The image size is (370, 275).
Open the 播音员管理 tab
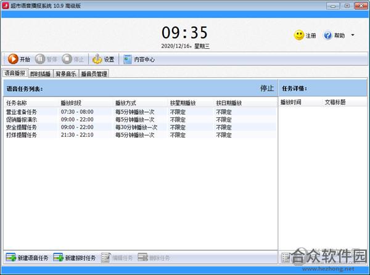tap(94, 74)
